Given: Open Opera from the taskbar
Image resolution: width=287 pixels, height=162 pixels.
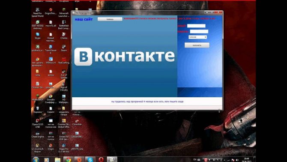Looking at the screenshot, I should click(x=101, y=159).
